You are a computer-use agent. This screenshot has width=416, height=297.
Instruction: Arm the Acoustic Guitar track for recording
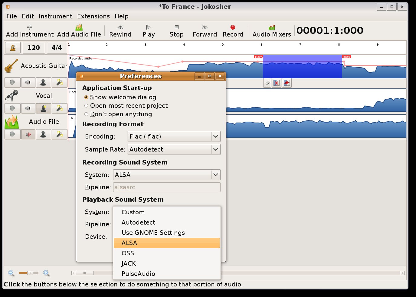coord(12,82)
